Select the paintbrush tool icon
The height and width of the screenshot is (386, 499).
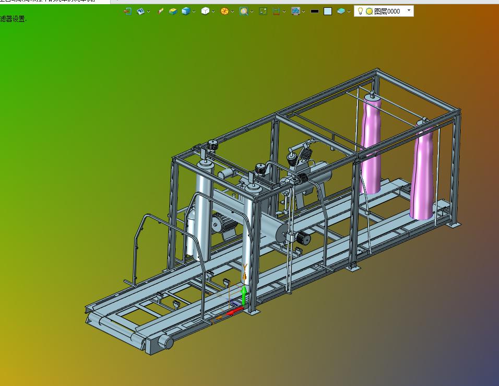click(x=160, y=11)
